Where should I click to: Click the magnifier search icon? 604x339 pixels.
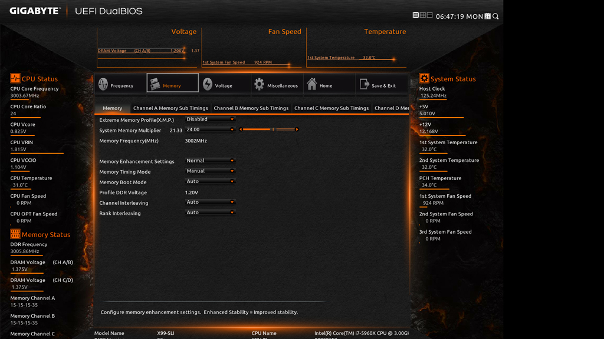(x=495, y=16)
